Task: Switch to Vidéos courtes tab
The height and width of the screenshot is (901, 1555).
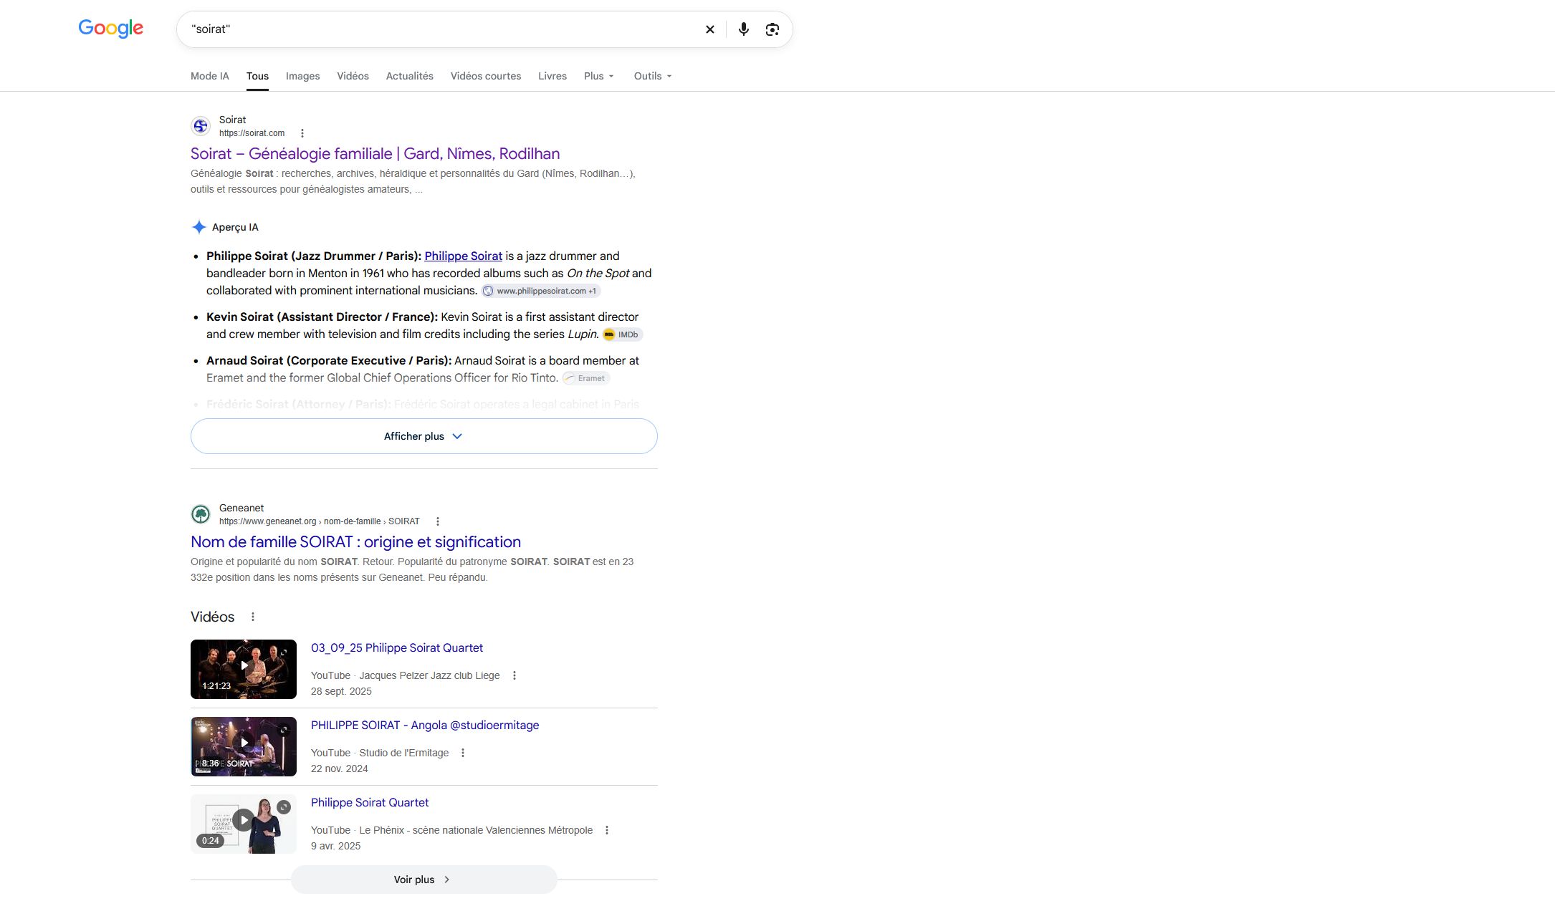Action: [486, 76]
